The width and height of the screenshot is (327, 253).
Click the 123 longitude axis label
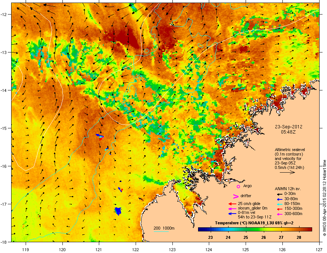click(x=172, y=249)
